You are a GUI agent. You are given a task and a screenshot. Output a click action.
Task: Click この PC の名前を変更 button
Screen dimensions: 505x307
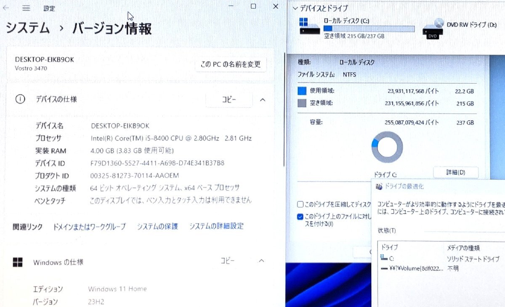click(231, 64)
